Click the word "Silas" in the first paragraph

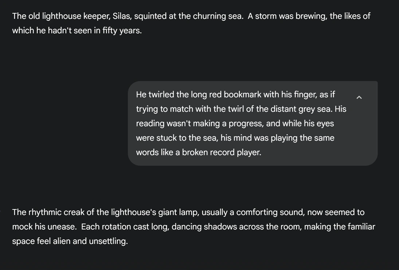coord(121,16)
